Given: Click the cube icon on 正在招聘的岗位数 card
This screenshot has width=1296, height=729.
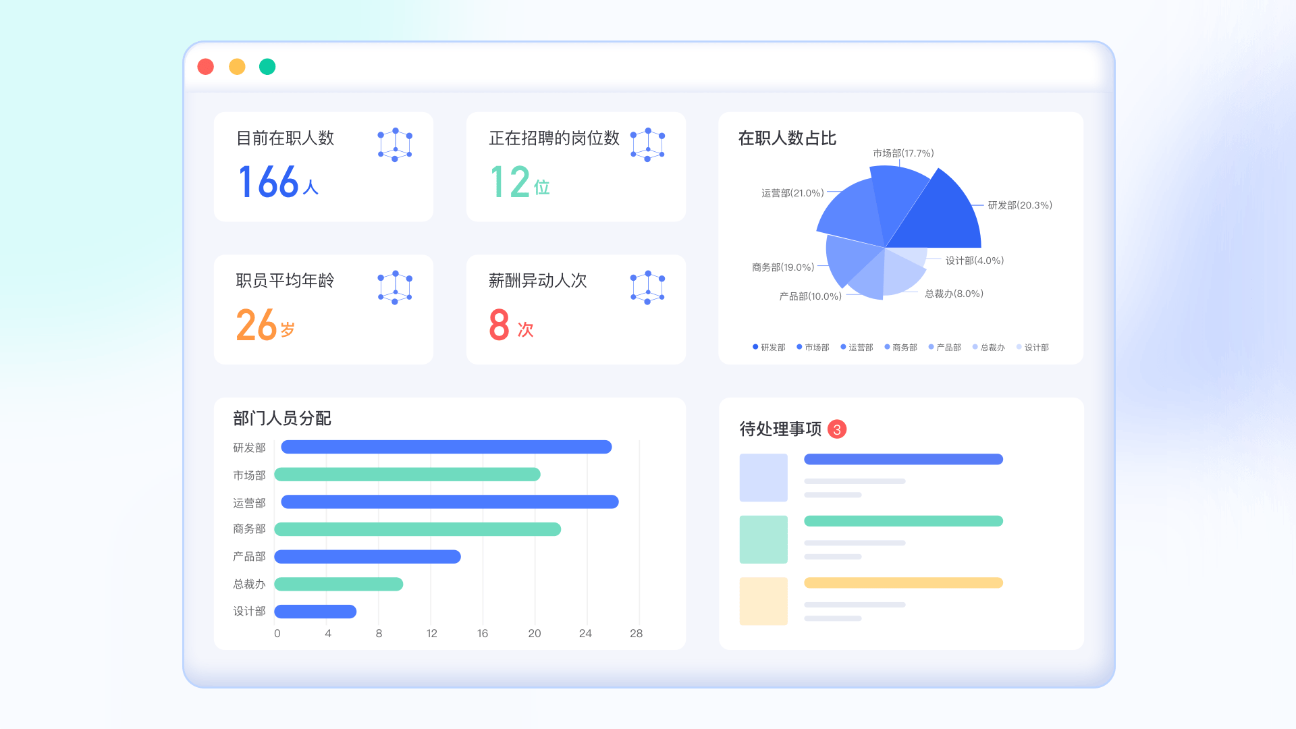Looking at the screenshot, I should coord(647,144).
